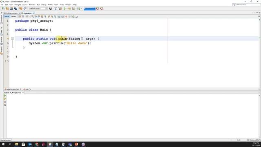Click the New File toolbar icon
The image size is (261, 147).
pyautogui.click(x=3, y=9)
